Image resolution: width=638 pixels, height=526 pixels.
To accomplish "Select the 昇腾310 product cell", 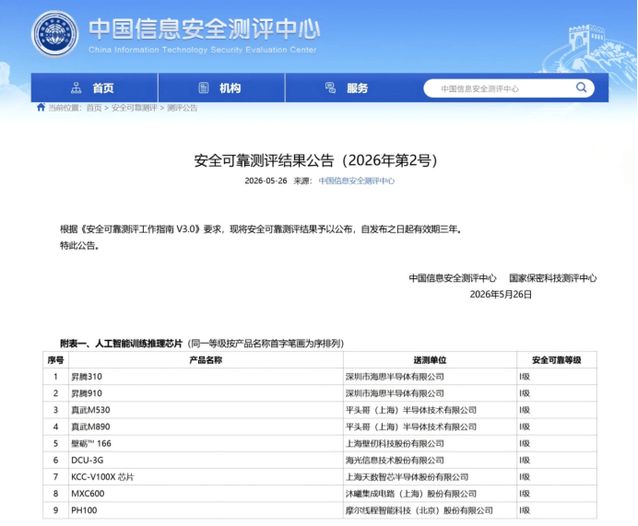I will pyautogui.click(x=206, y=377).
